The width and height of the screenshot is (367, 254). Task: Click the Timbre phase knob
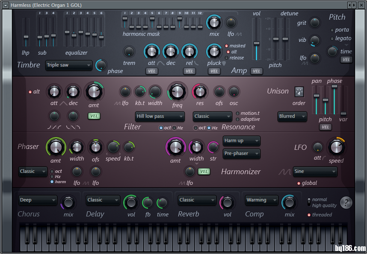[x=101, y=65]
